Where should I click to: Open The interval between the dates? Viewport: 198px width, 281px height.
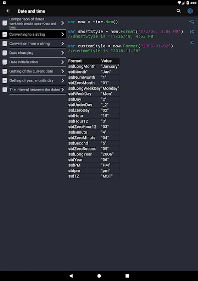(34, 90)
